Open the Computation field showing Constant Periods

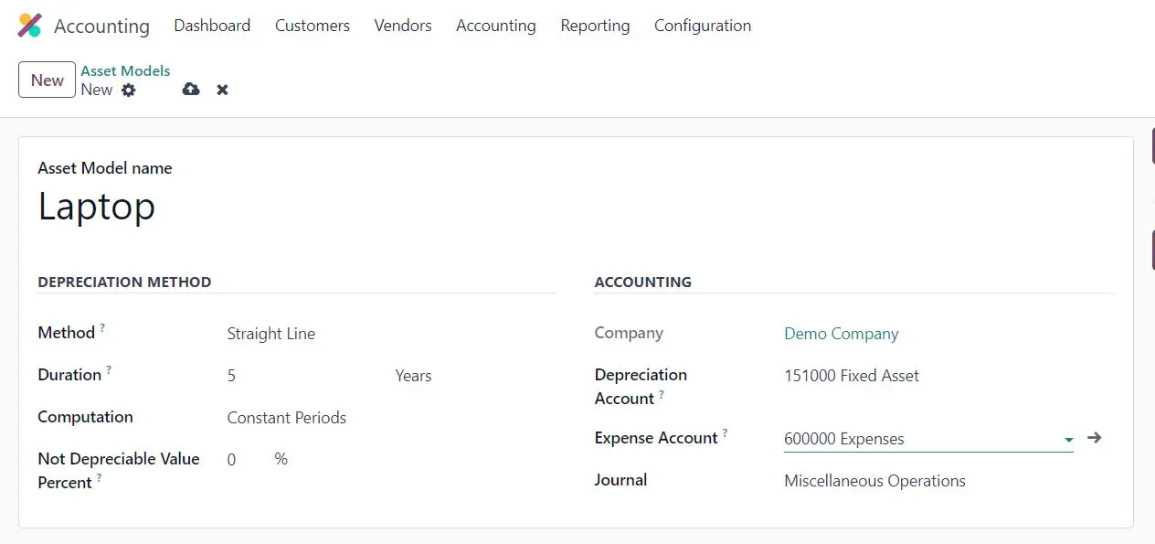pyautogui.click(x=287, y=418)
